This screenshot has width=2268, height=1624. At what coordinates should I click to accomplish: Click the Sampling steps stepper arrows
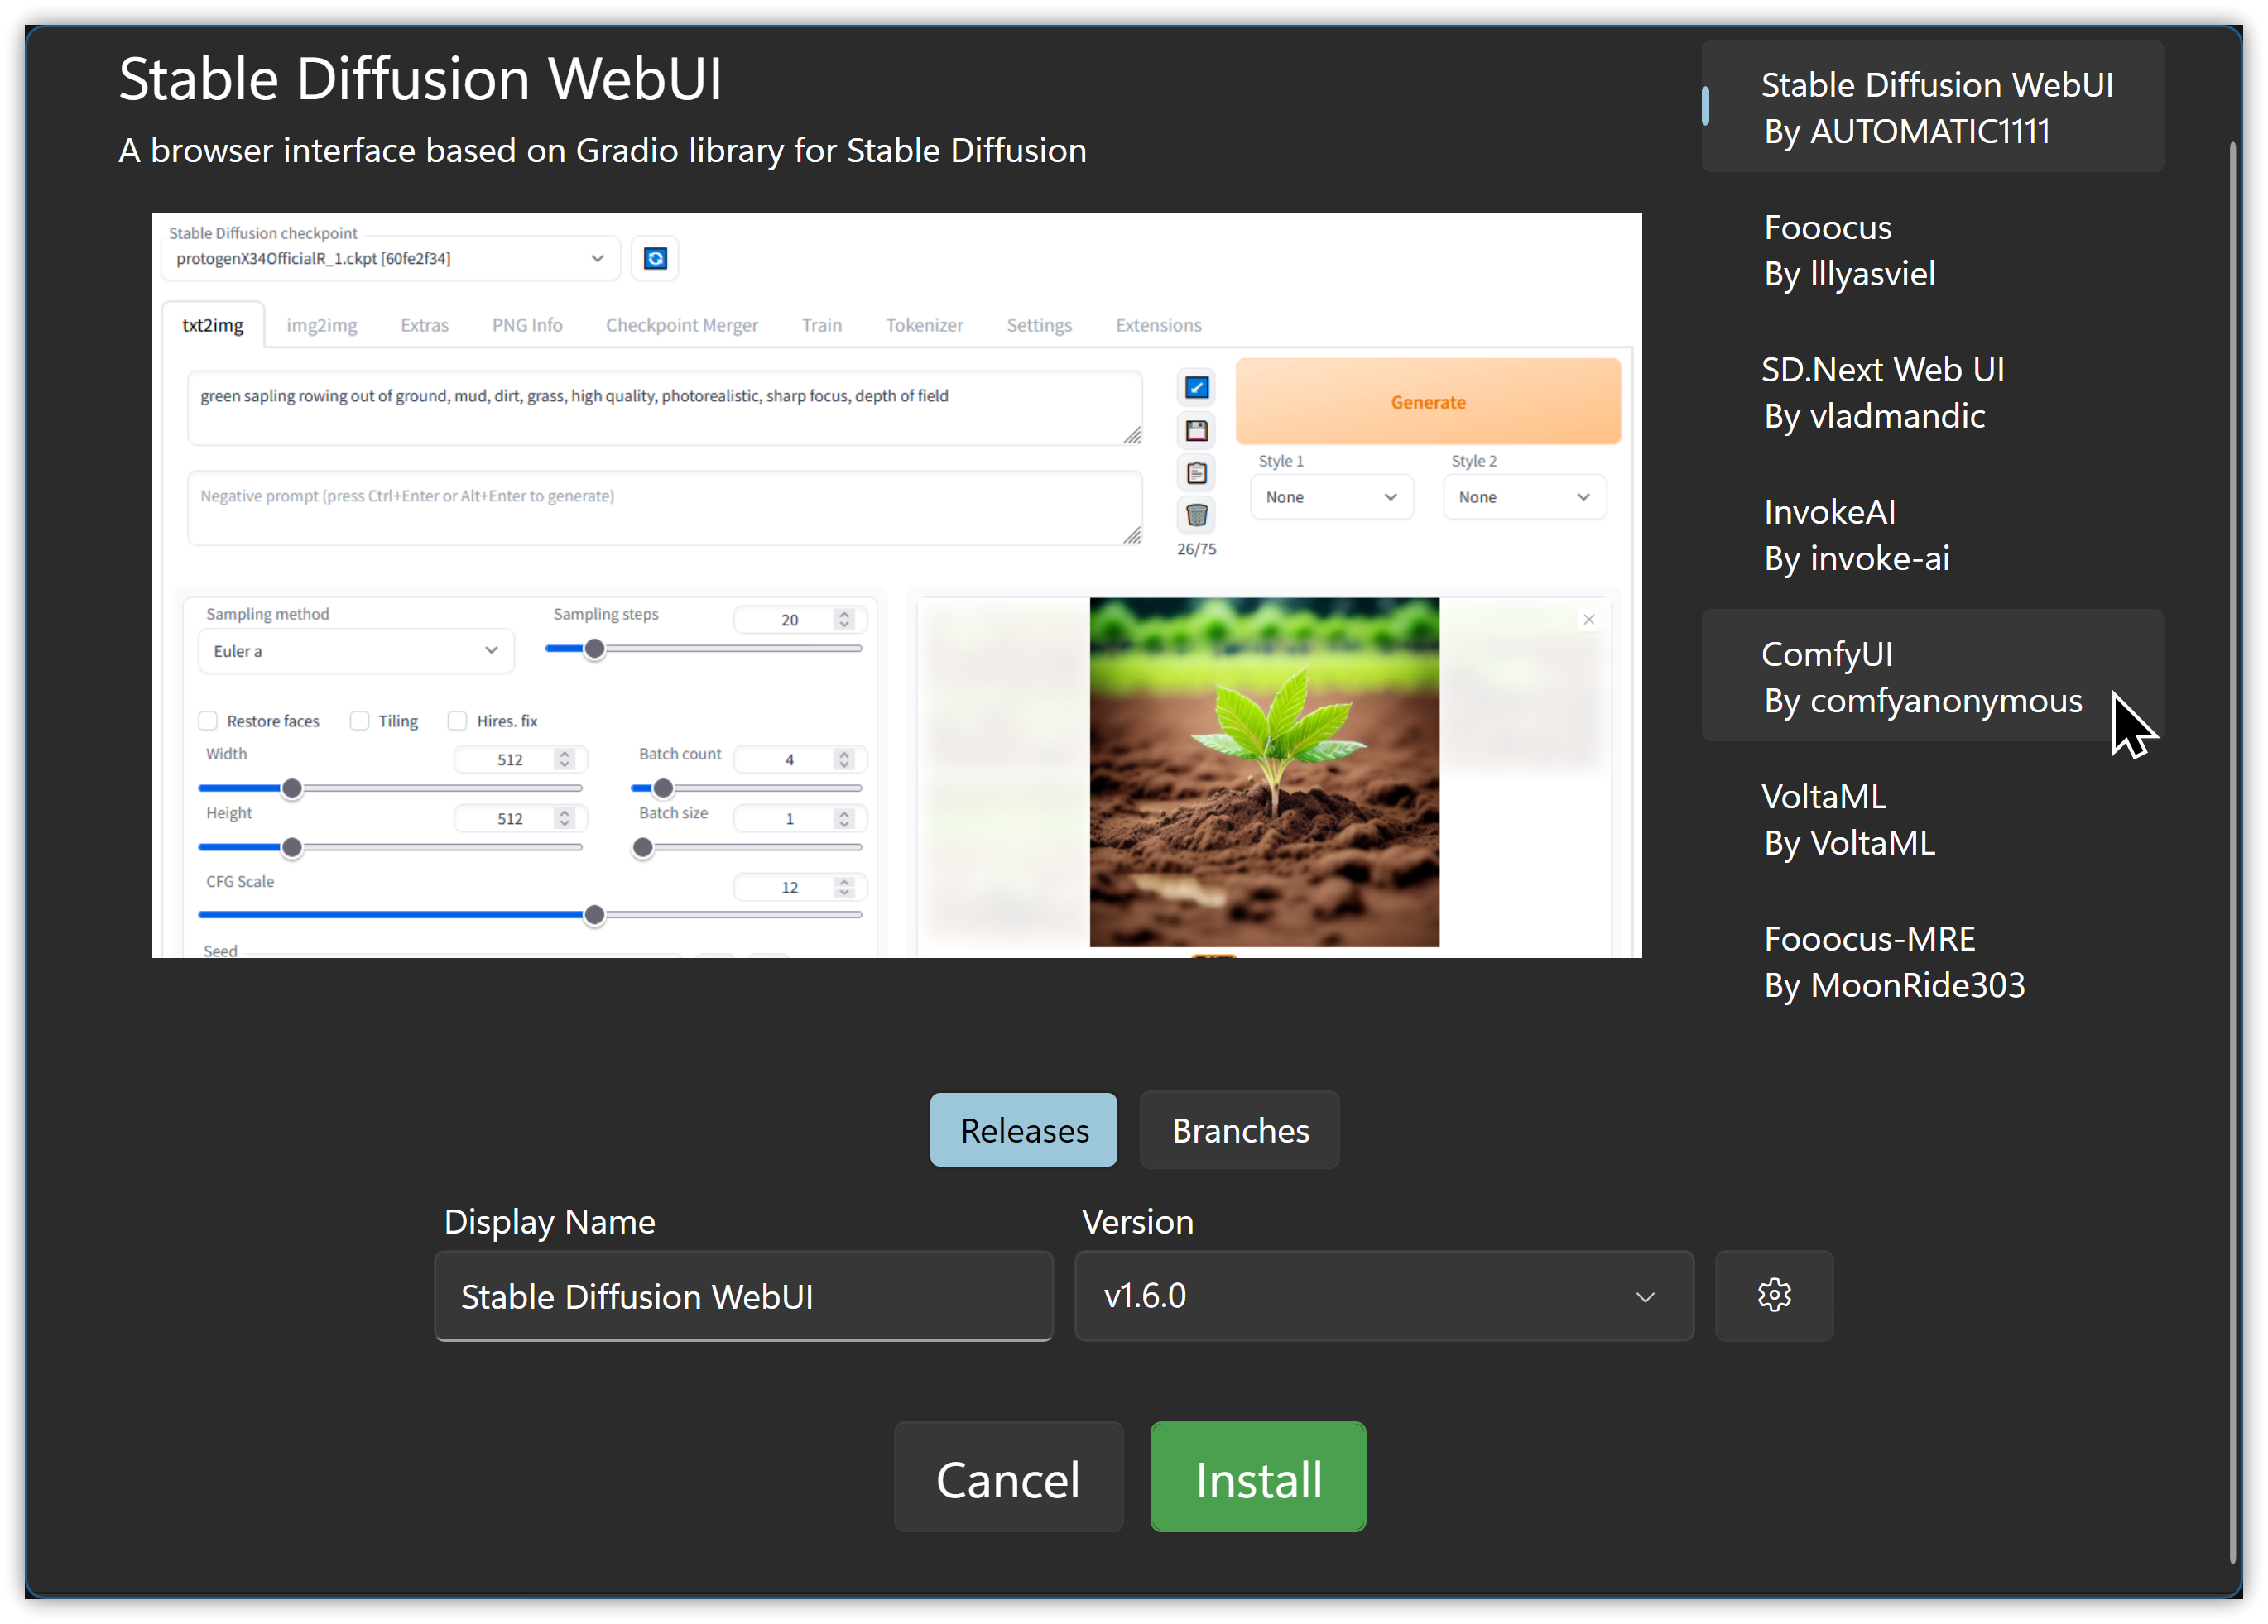(844, 620)
